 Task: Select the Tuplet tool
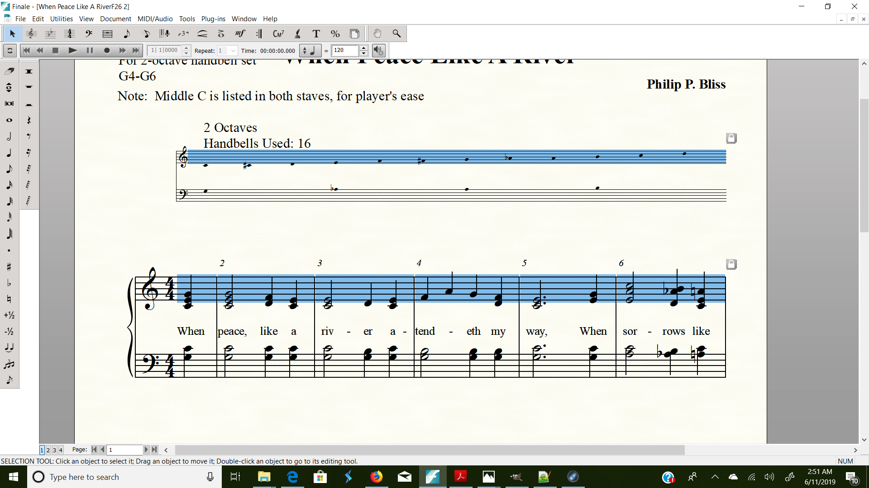(x=183, y=34)
